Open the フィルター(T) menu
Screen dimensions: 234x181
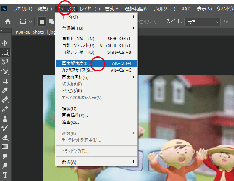(x=164, y=9)
